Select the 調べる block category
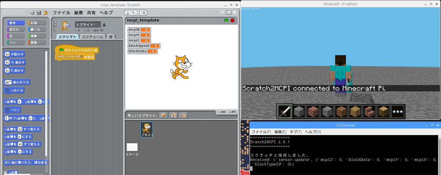 [x=37, y=30]
